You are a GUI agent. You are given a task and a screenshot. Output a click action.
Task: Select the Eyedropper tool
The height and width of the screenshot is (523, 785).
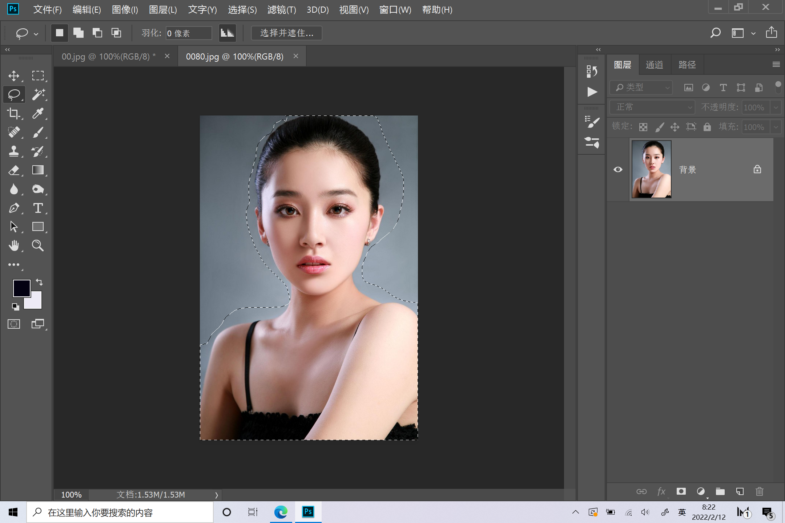click(x=38, y=113)
